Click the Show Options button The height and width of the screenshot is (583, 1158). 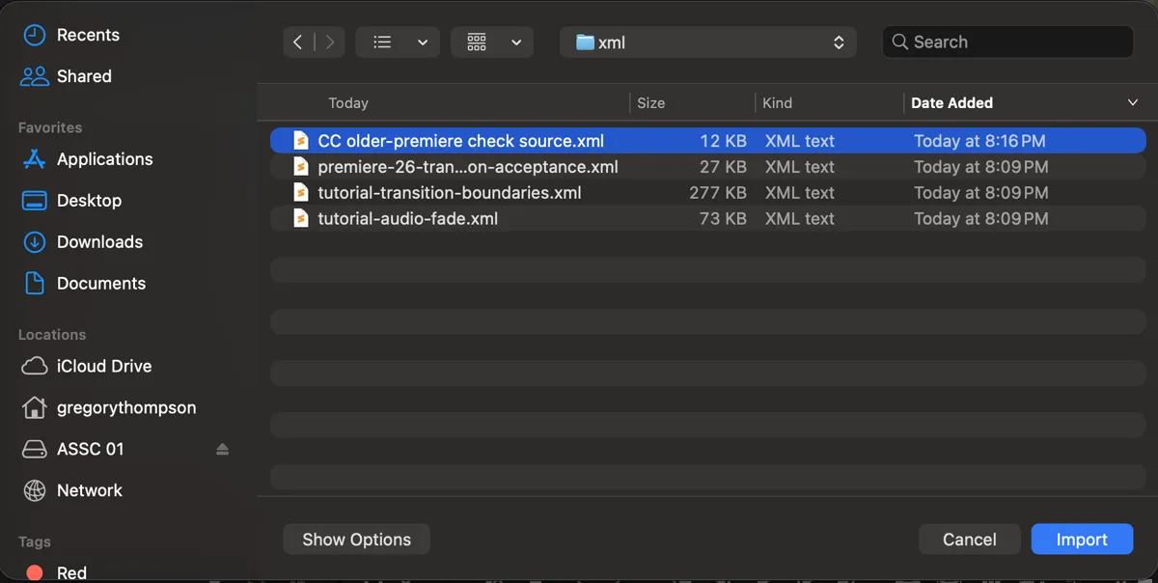click(357, 540)
